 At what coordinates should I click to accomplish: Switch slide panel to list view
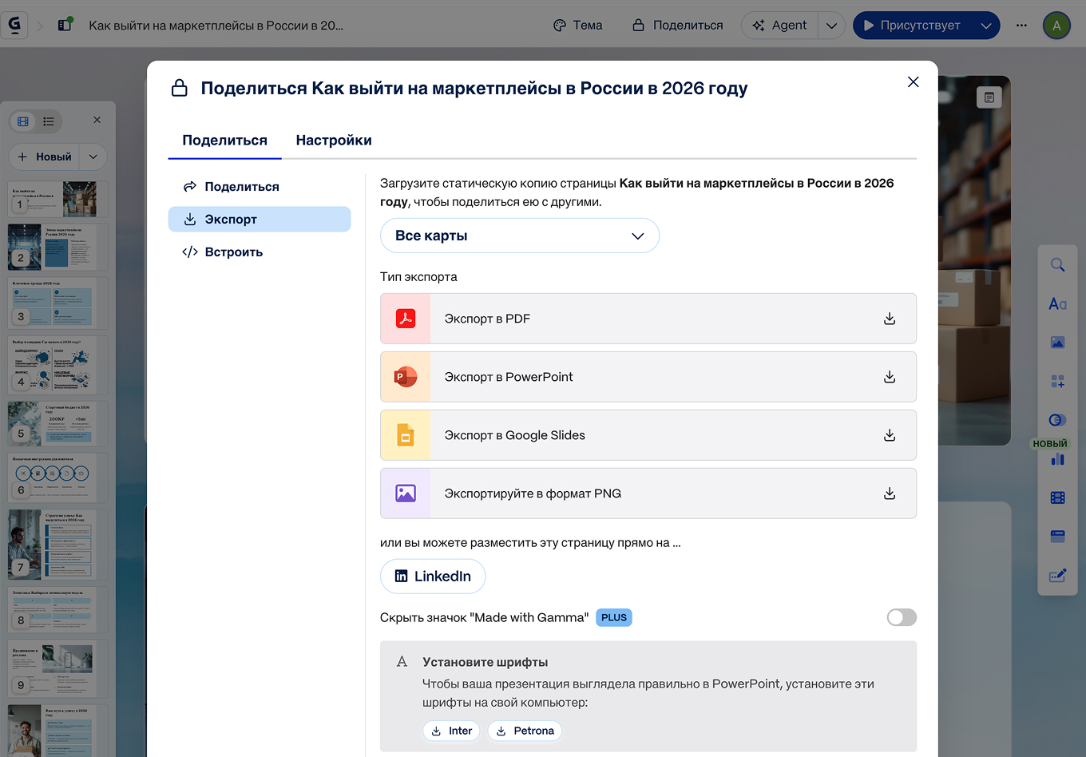click(x=48, y=121)
